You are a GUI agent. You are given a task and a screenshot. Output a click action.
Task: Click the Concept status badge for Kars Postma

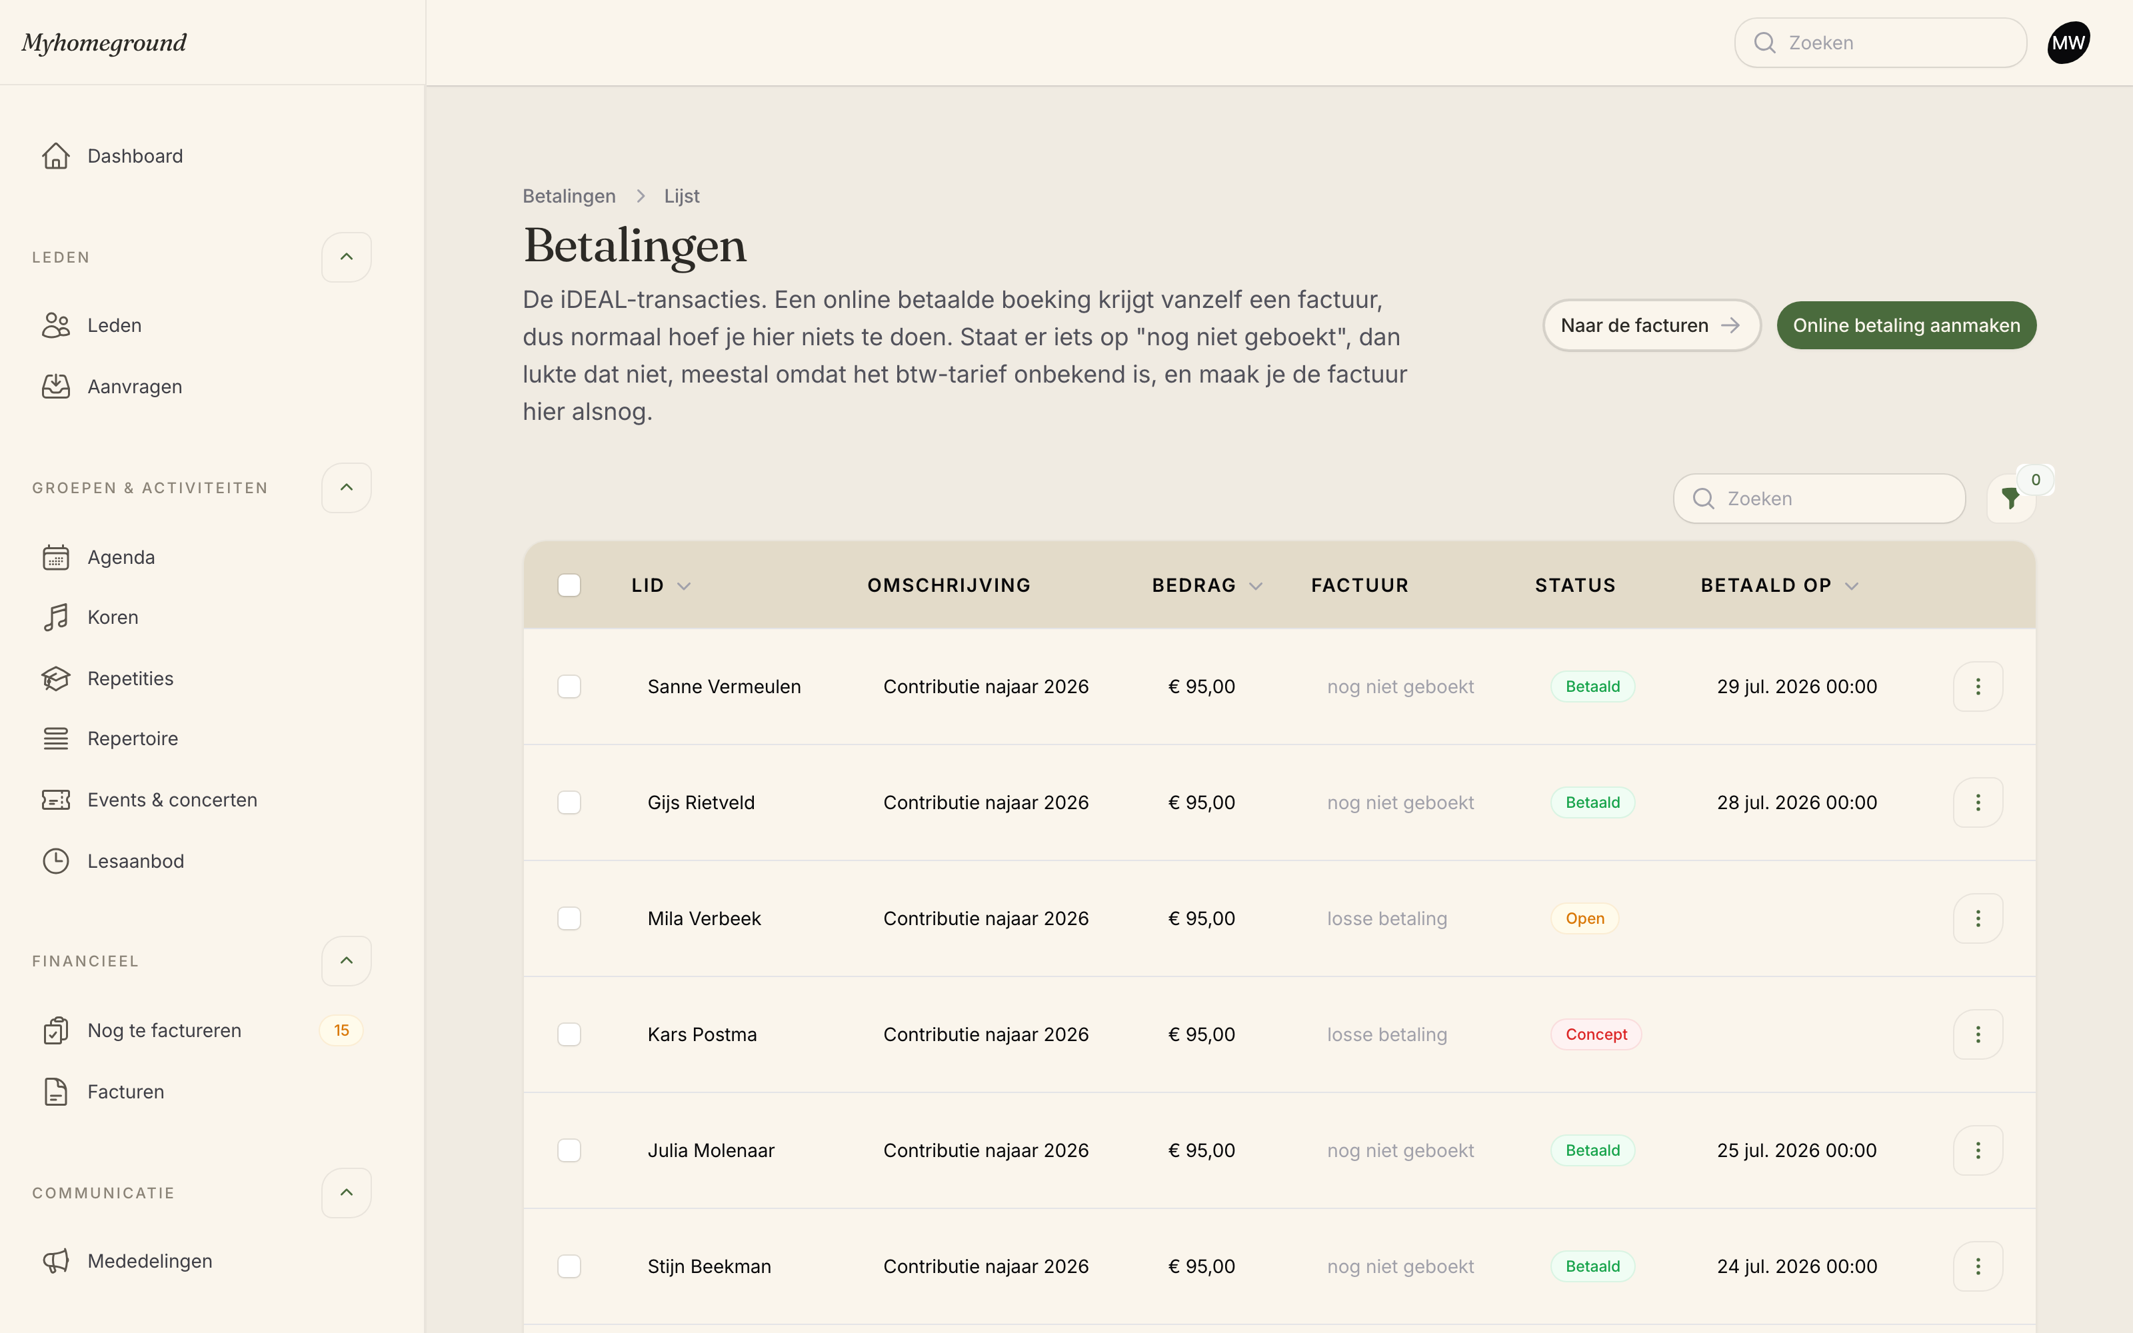tap(1595, 1034)
